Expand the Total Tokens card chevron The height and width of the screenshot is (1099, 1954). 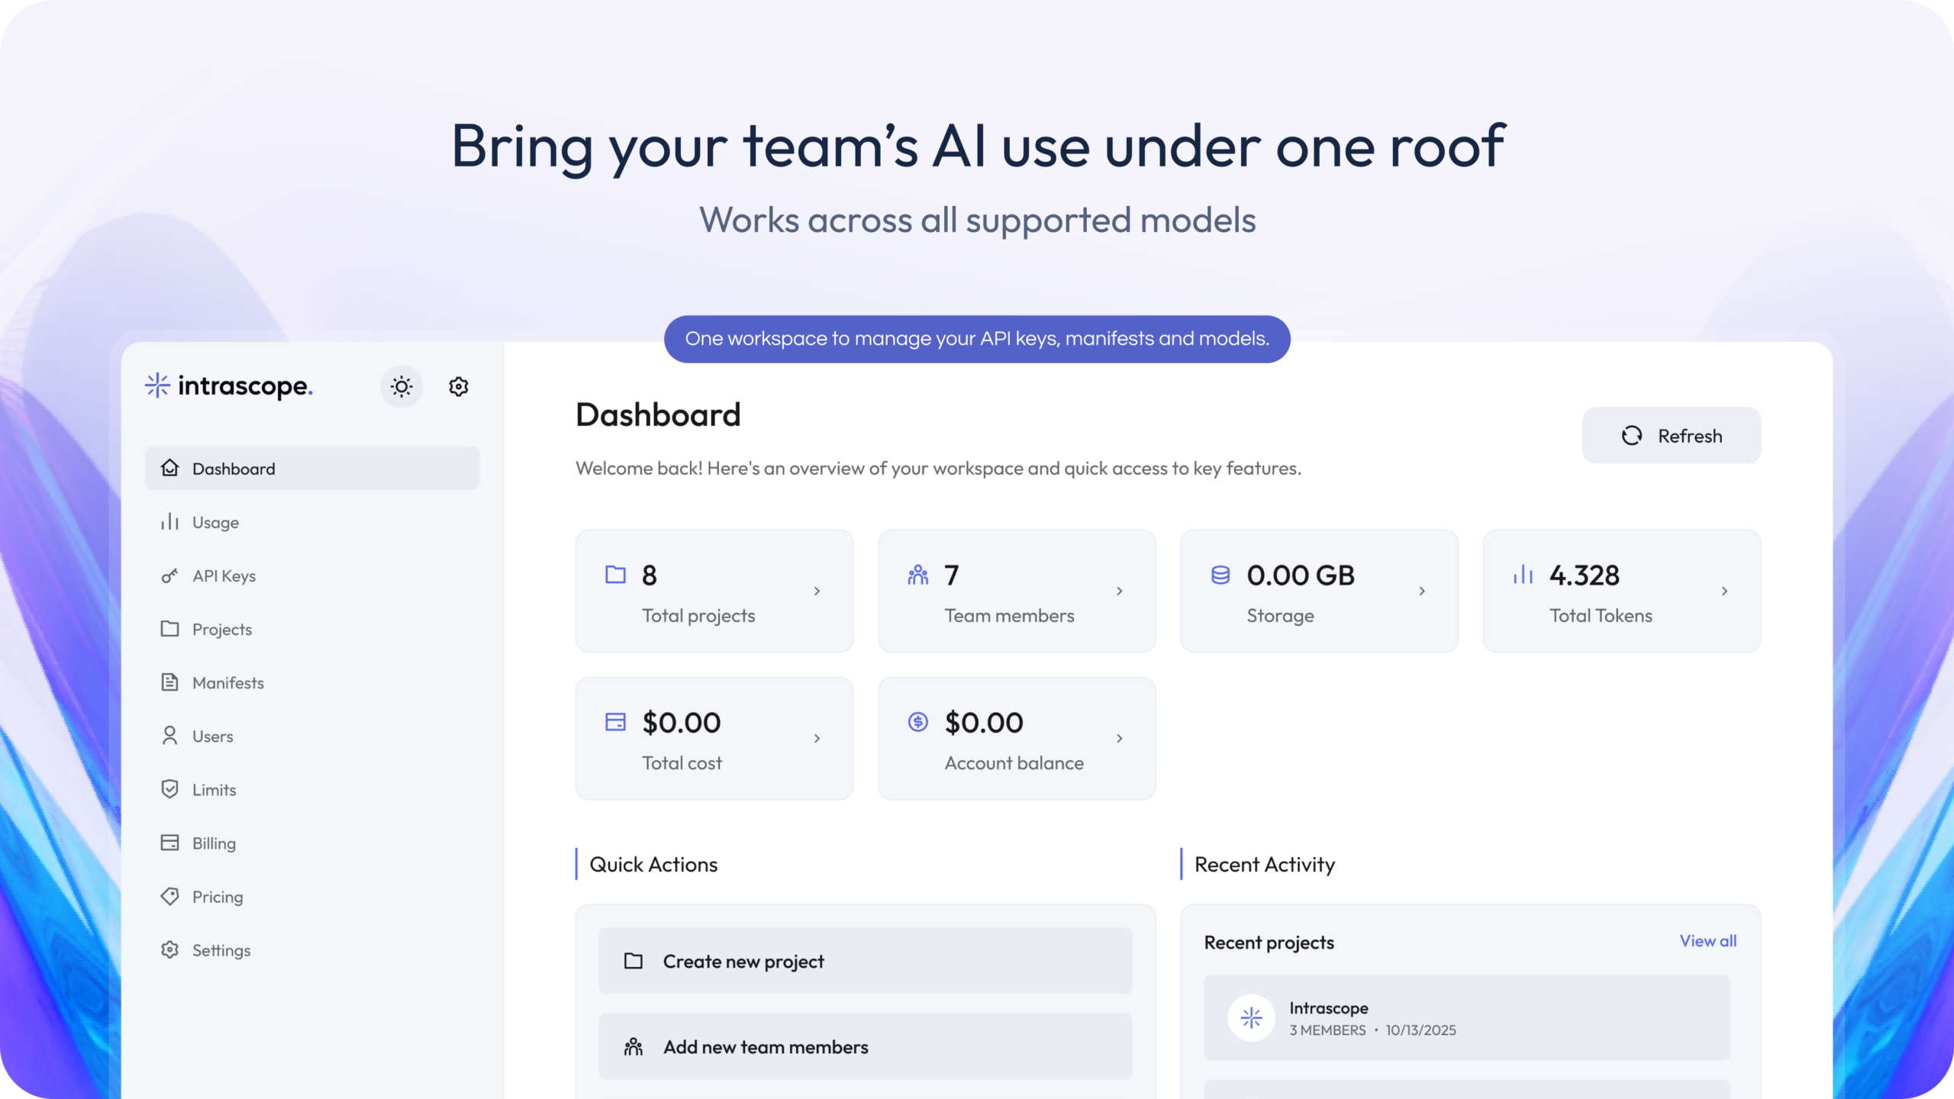tap(1724, 591)
